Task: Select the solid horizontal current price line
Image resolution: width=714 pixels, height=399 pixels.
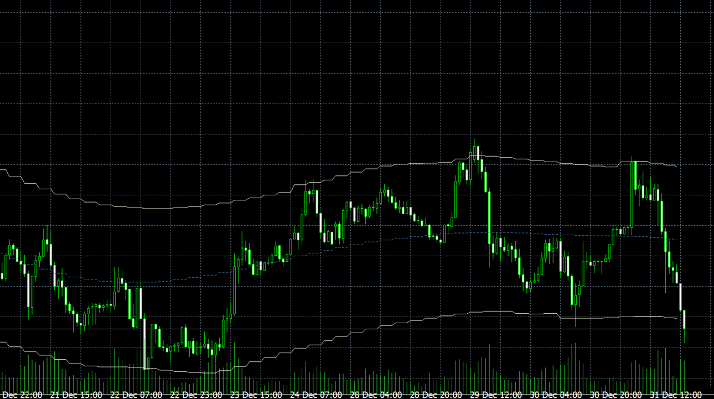Action: (357, 329)
